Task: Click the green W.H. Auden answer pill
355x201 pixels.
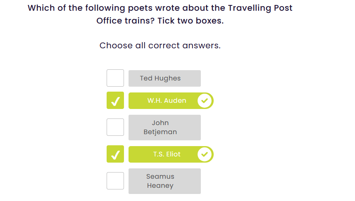Action: [167, 101]
